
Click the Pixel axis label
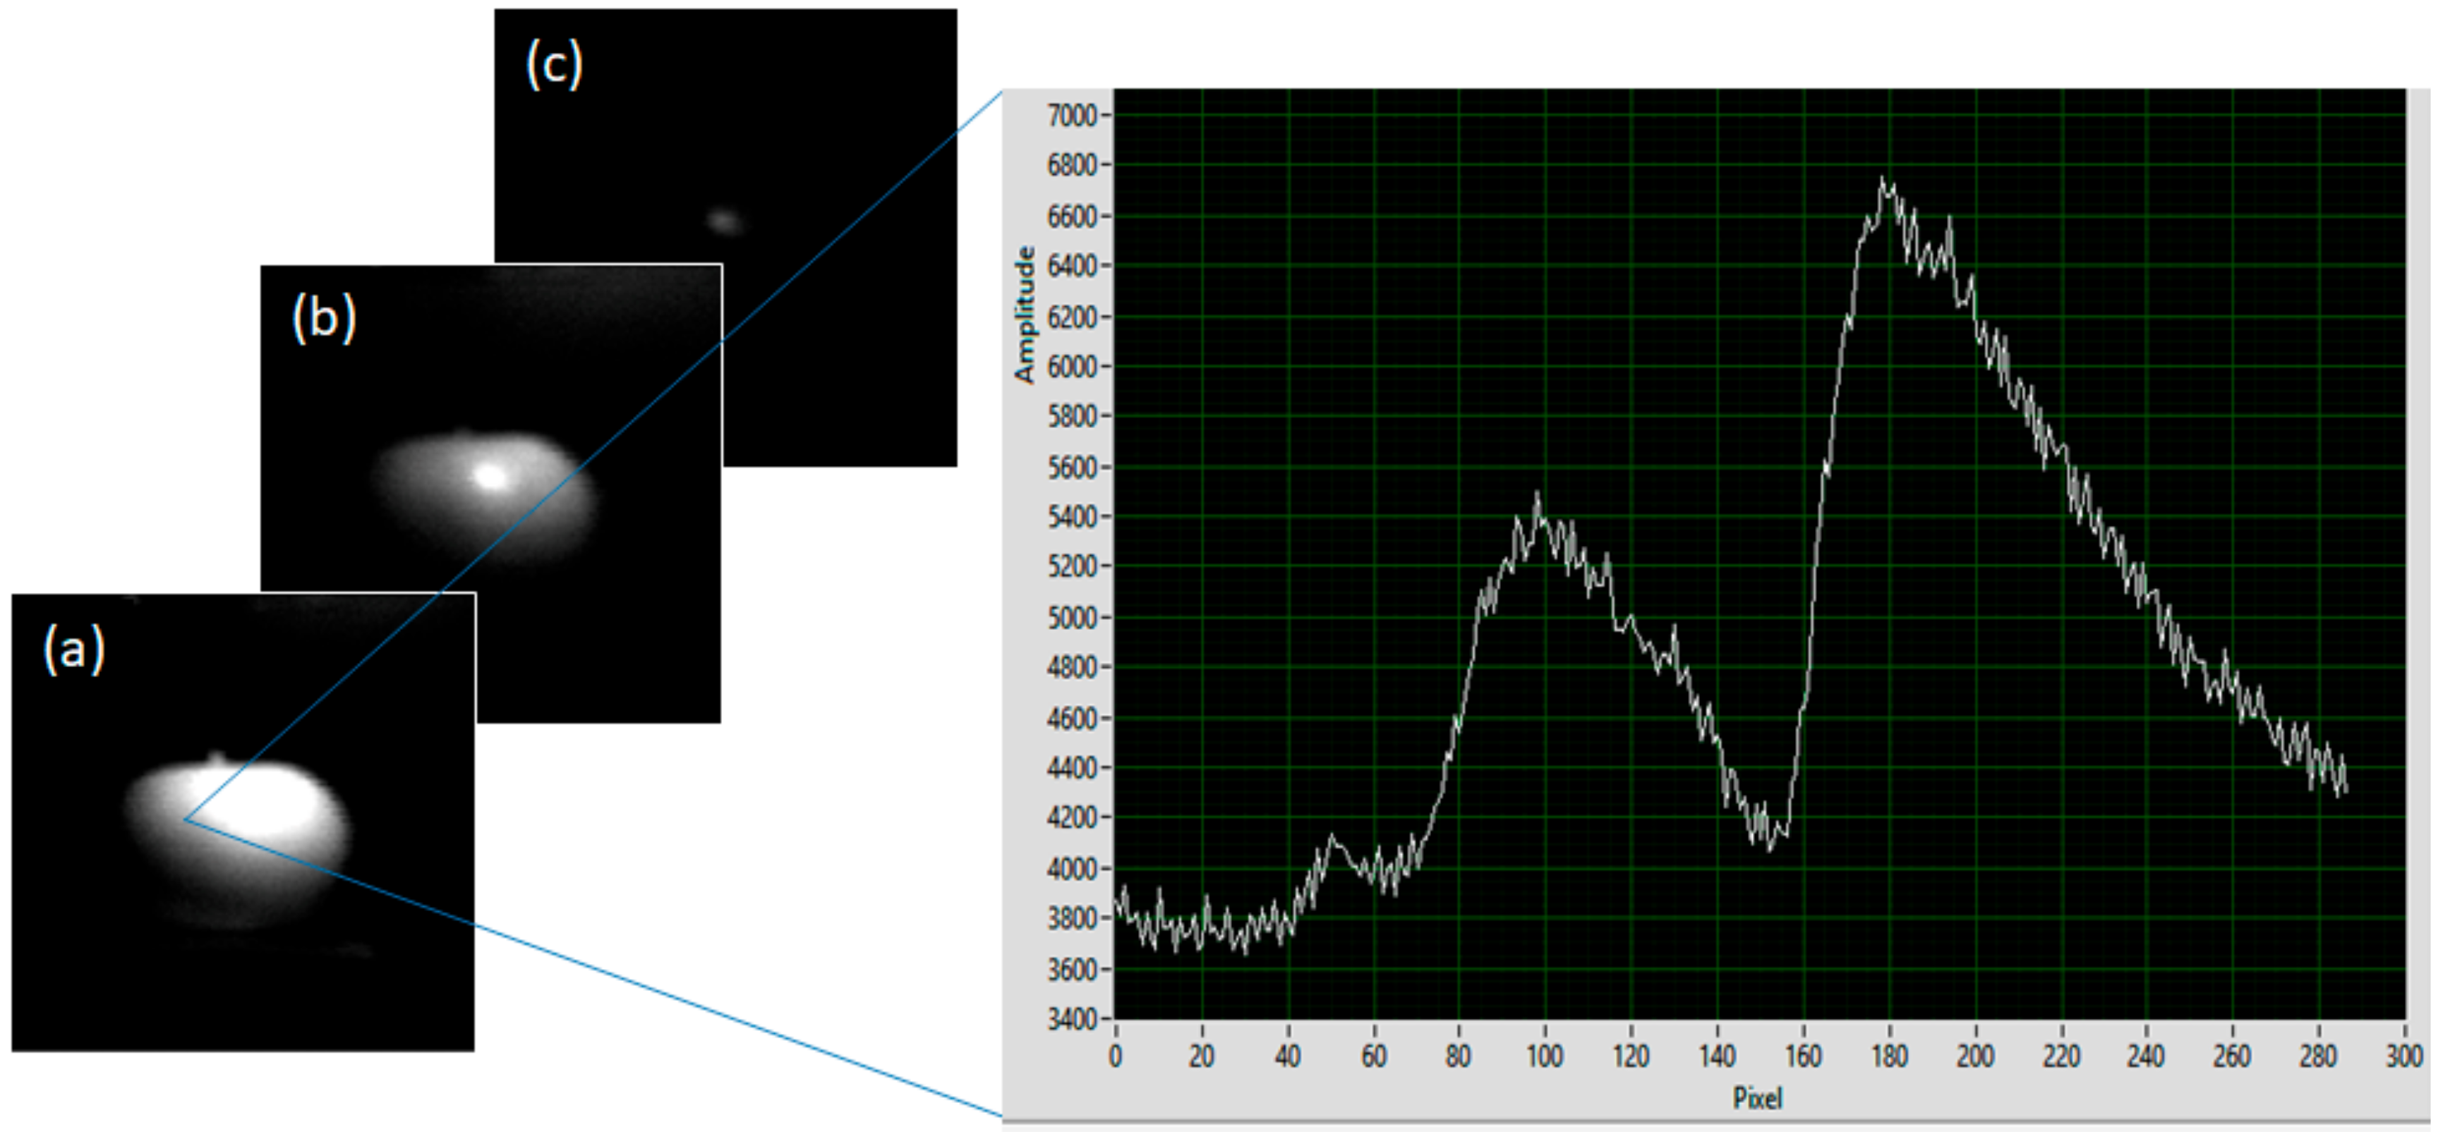pyautogui.click(x=1757, y=1098)
